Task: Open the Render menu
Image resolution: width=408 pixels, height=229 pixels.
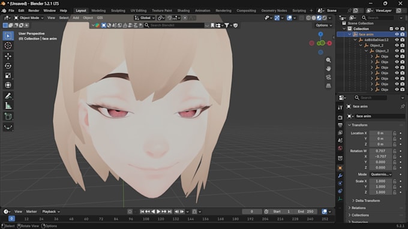Action: coord(34,11)
